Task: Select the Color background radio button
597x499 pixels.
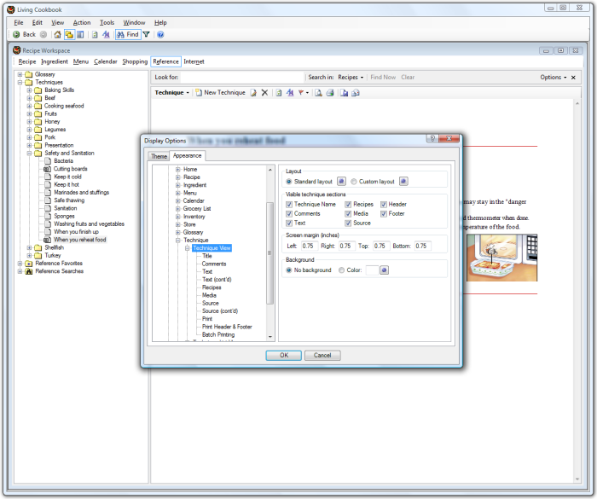Action: (x=341, y=270)
